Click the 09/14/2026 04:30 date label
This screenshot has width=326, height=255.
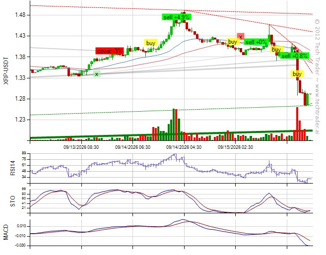pyautogui.click(x=184, y=147)
